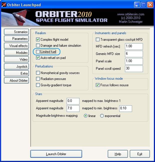Enable Gravity-gradient torque
155x162 pixels.
[x=38, y=85]
